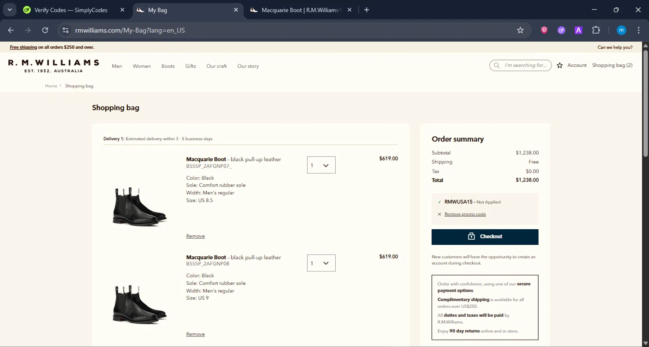Click the I'm searching for field
The width and height of the screenshot is (649, 347).
click(520, 65)
